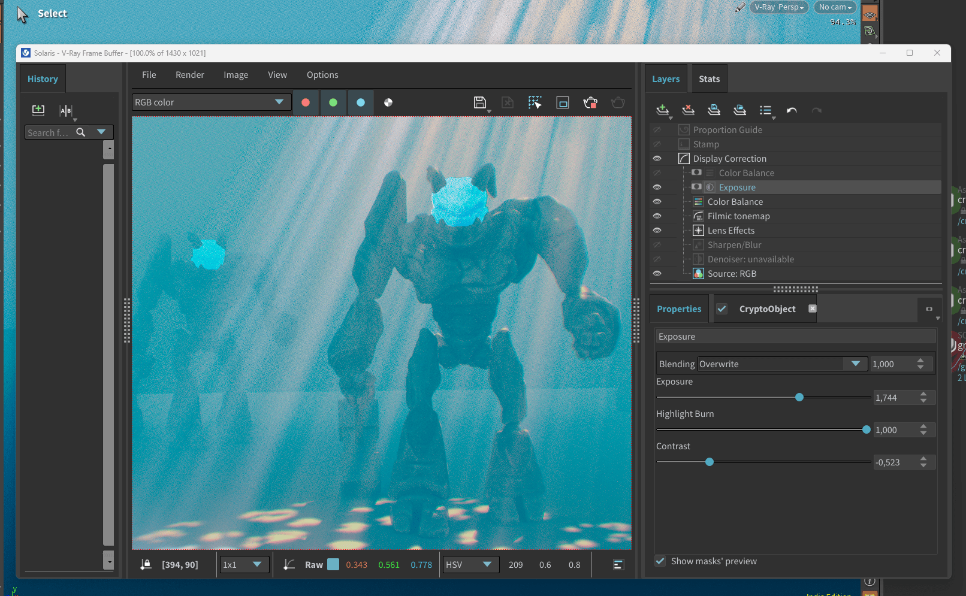
Task: Select the render region tool
Action: tap(534, 102)
